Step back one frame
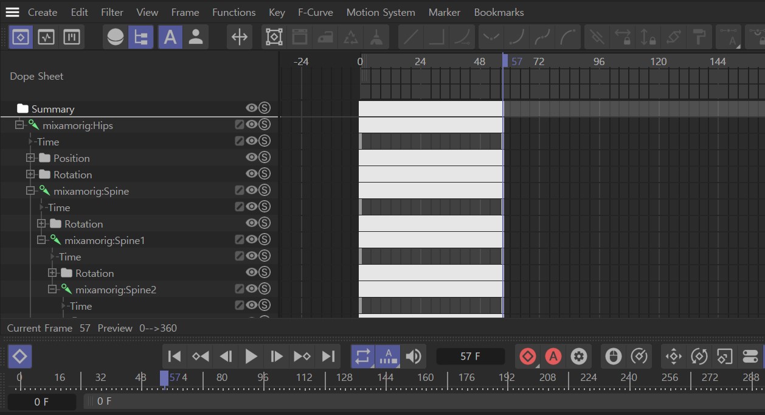This screenshot has height=415, width=765. (x=226, y=356)
